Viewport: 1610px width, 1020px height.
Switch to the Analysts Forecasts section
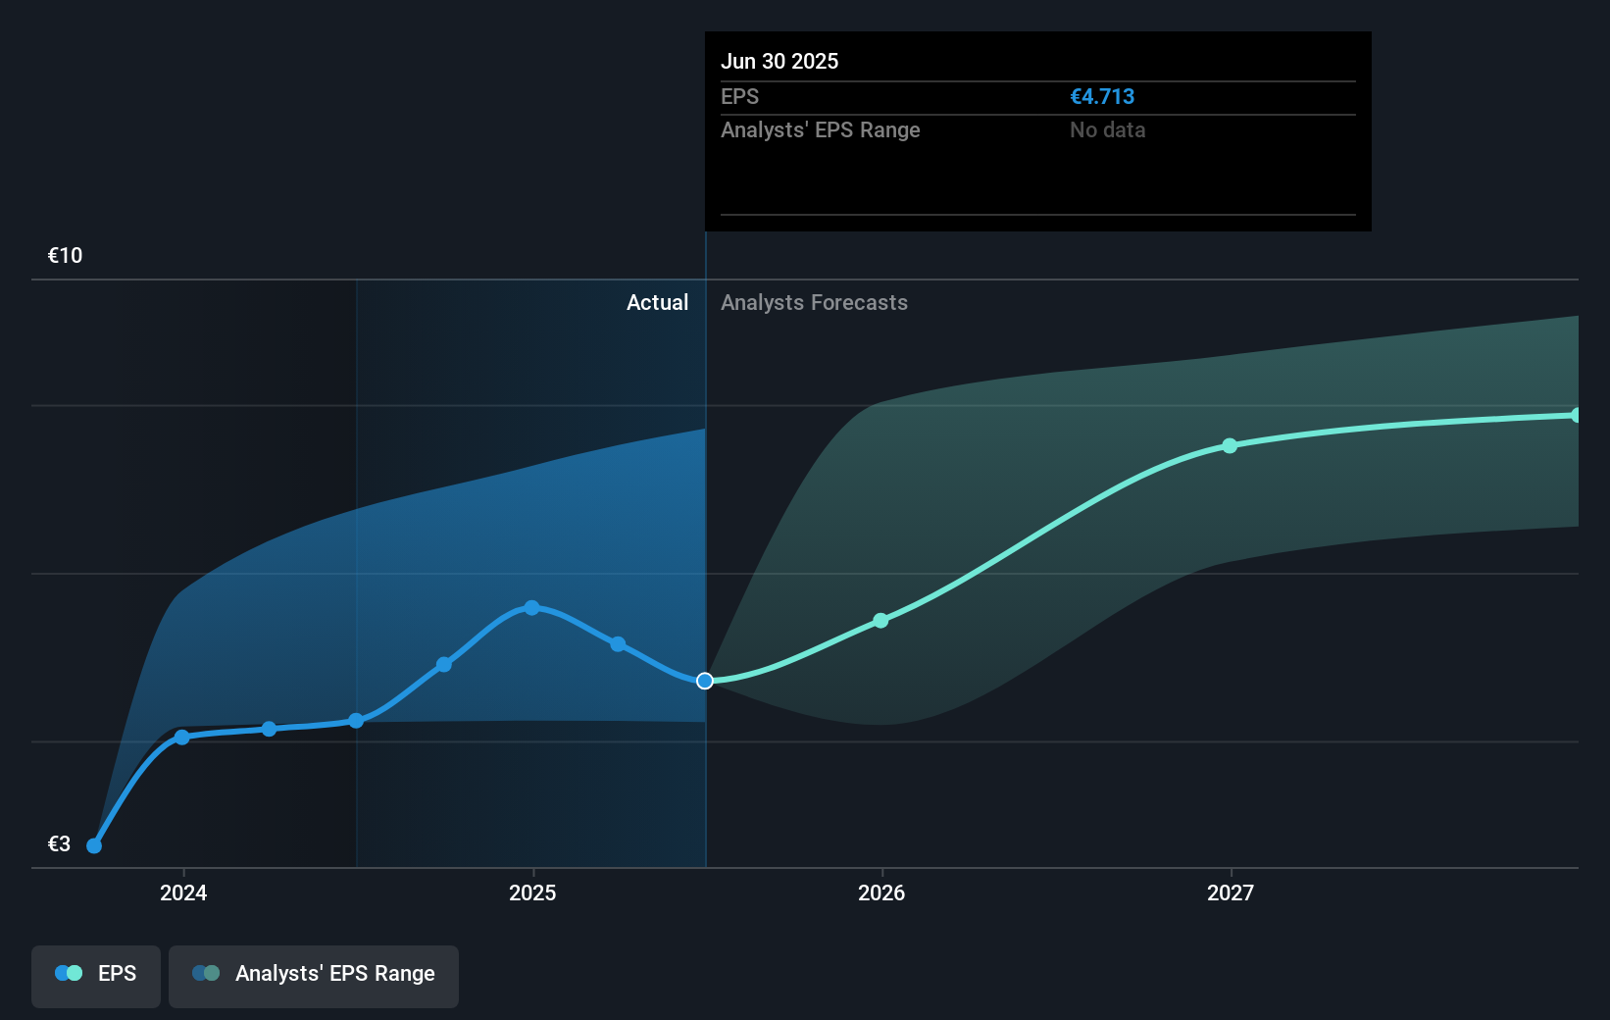(x=814, y=303)
